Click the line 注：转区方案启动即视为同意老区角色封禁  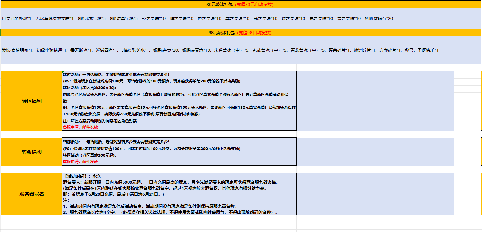coord(100,120)
